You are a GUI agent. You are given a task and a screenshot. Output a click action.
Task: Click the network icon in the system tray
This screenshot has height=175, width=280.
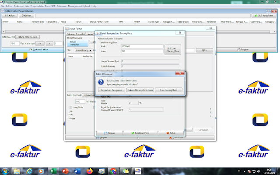tap(254, 171)
